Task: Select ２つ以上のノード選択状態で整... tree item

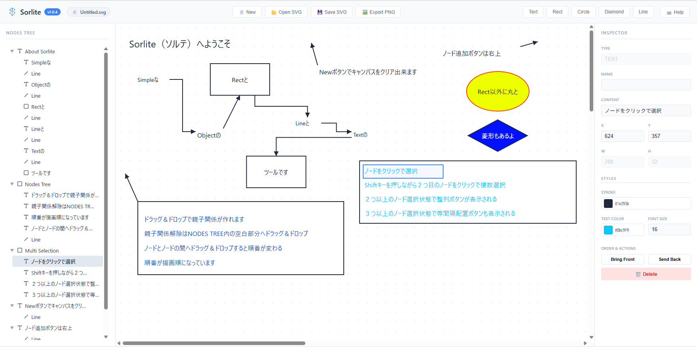Action: point(57,284)
